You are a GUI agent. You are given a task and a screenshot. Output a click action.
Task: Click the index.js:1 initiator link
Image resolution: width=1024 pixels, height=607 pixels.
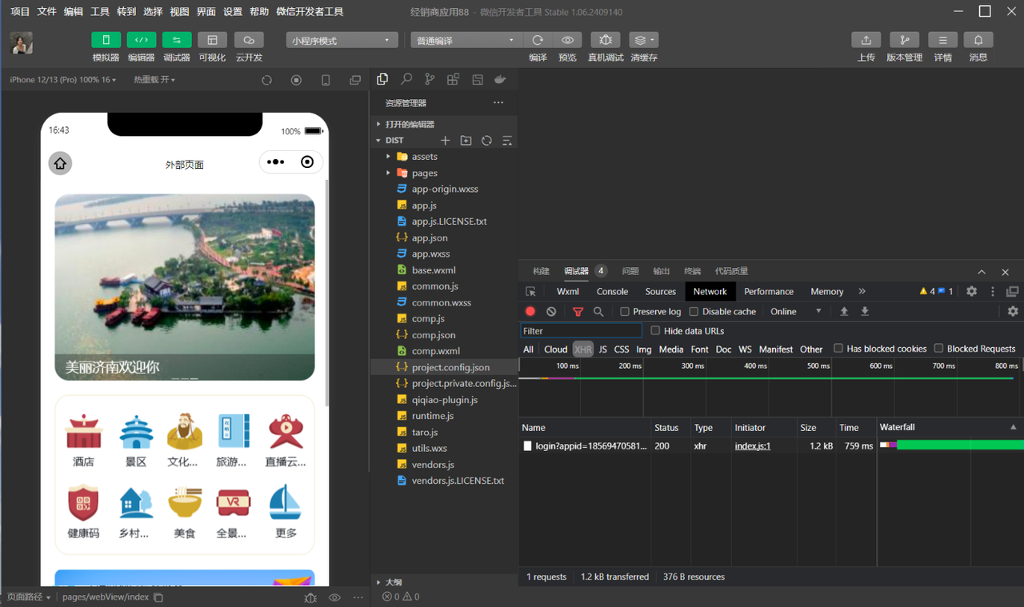click(x=752, y=446)
